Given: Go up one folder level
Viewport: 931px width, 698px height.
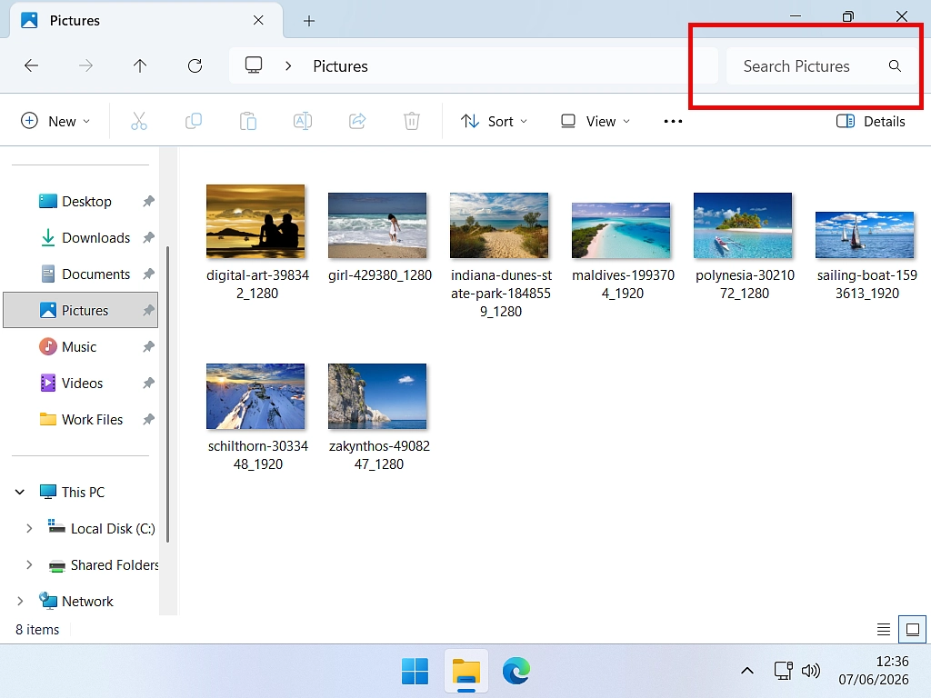Looking at the screenshot, I should point(140,65).
